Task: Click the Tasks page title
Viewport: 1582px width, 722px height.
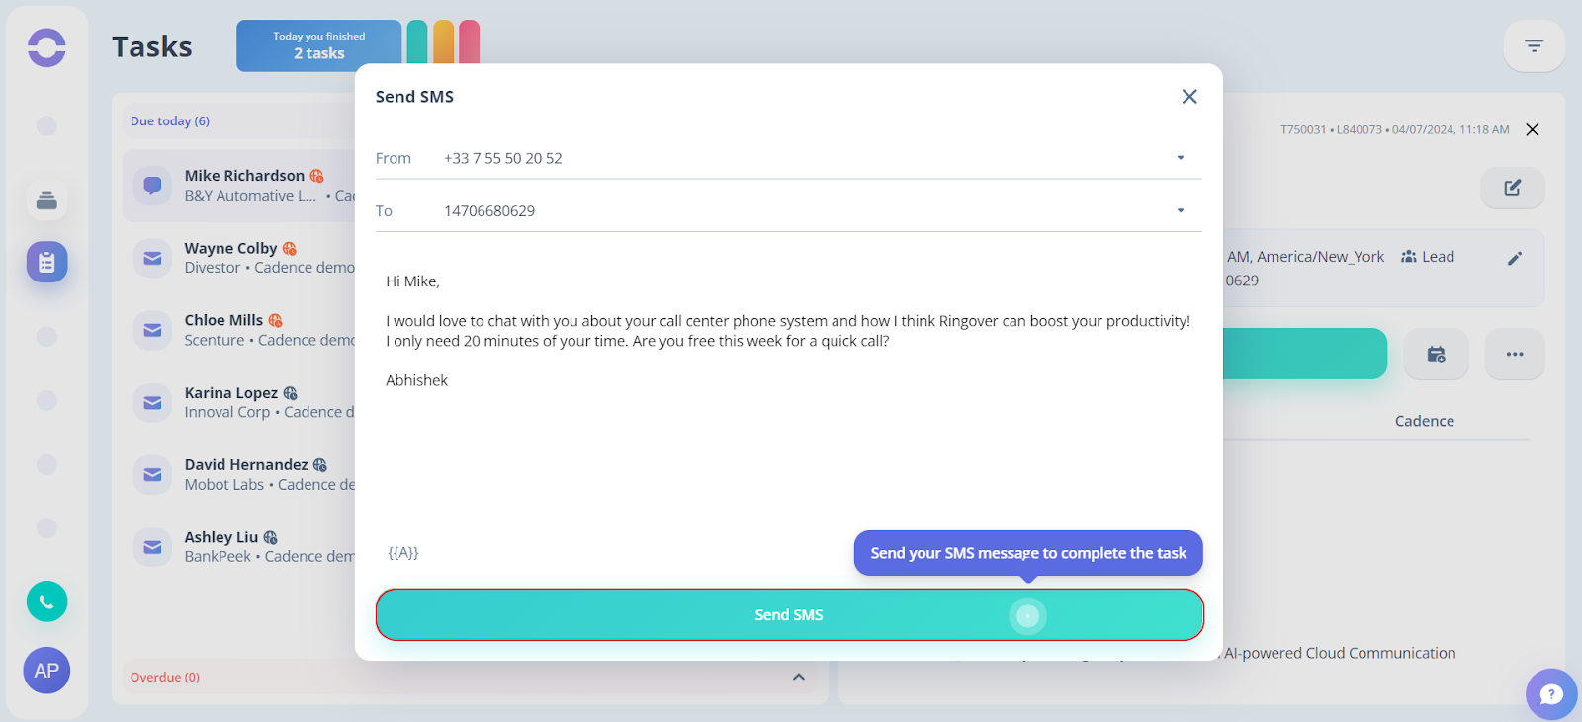Action: coord(152,46)
